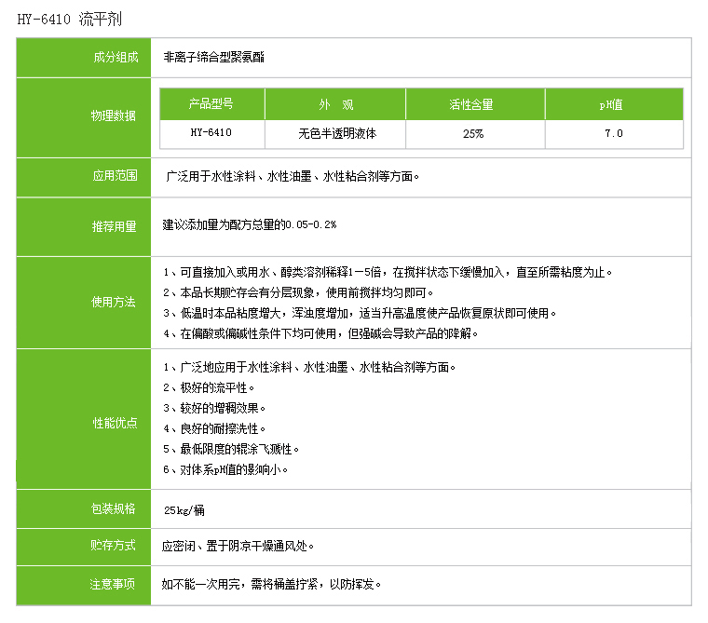Click the 25% active content value
The height and width of the screenshot is (623, 708).
click(472, 134)
